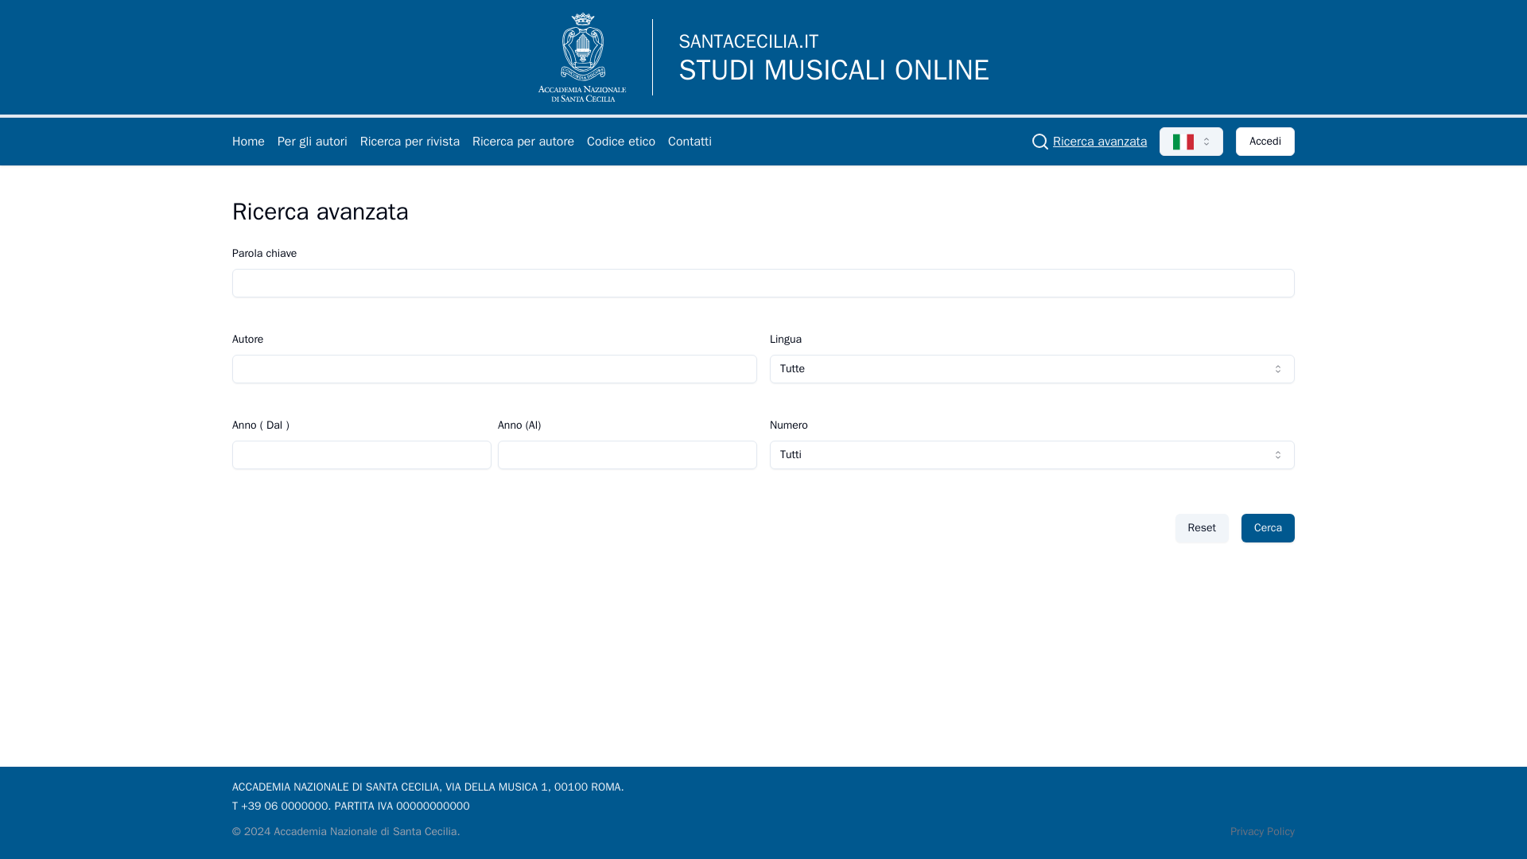The height and width of the screenshot is (859, 1527).
Task: Click the Reset button
Action: point(1201,528)
